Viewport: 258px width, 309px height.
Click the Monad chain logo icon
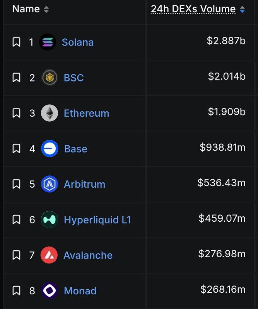(x=50, y=291)
